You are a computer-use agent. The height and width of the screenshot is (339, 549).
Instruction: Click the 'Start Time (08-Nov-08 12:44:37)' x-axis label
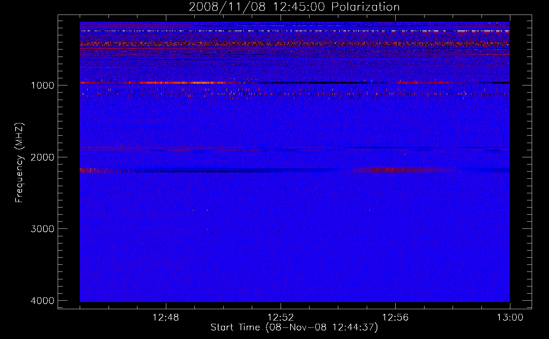point(294,327)
